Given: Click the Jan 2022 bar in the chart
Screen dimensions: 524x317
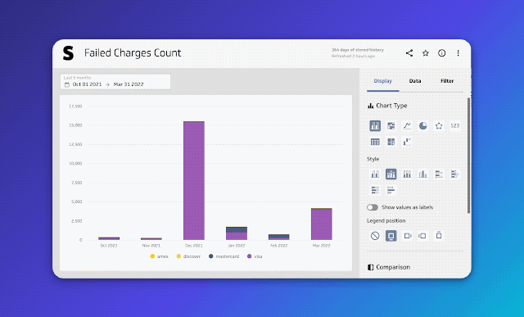Looking at the screenshot, I should [237, 233].
